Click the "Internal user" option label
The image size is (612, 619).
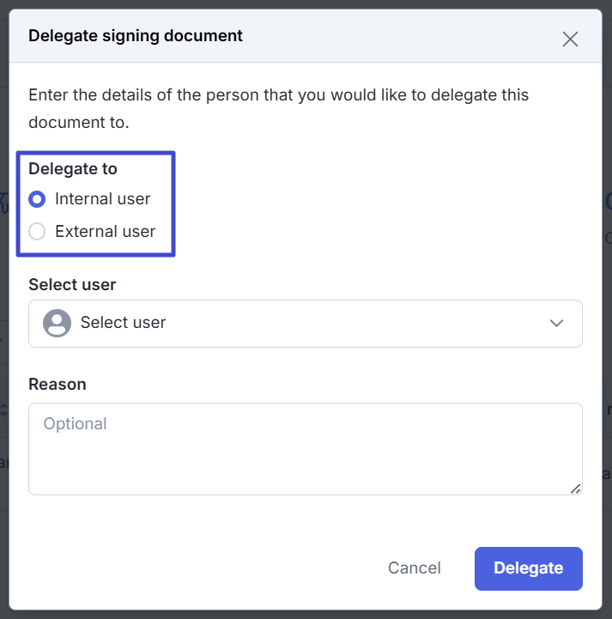tap(102, 199)
